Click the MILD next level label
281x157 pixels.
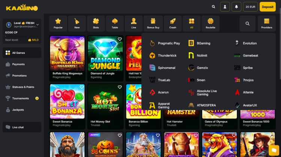(33, 40)
